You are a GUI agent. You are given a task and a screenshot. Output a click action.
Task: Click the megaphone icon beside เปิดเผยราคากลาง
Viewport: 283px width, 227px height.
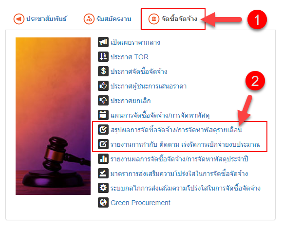pos(103,42)
